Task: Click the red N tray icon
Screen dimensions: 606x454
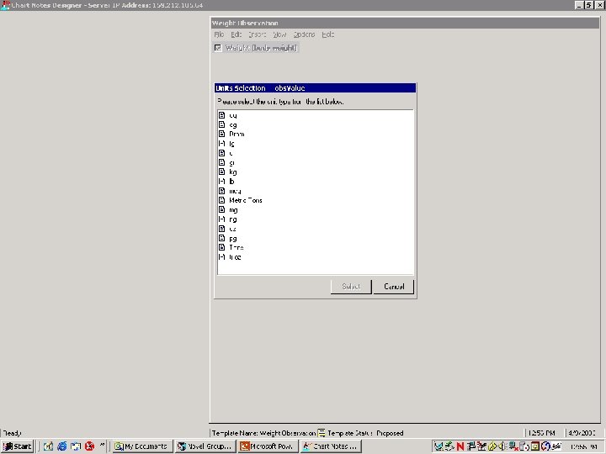Action: pos(460,446)
